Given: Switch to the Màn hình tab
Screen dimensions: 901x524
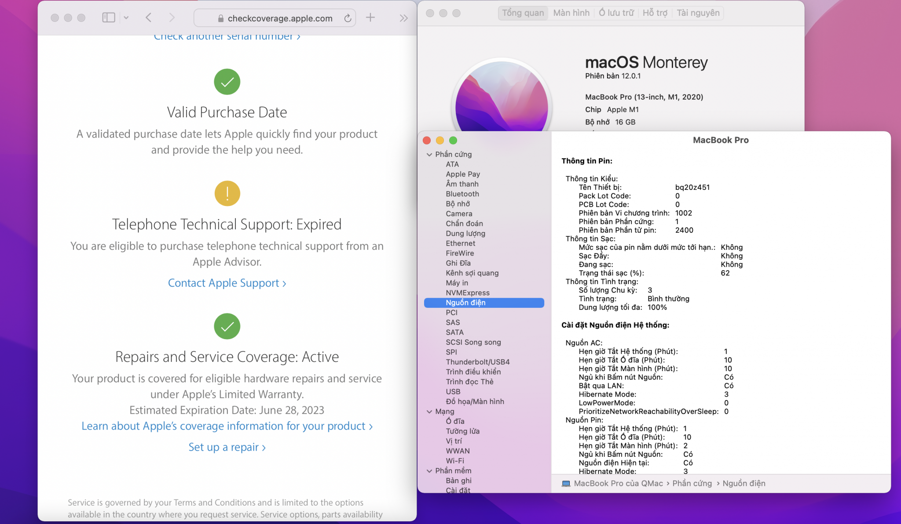Looking at the screenshot, I should 571,13.
